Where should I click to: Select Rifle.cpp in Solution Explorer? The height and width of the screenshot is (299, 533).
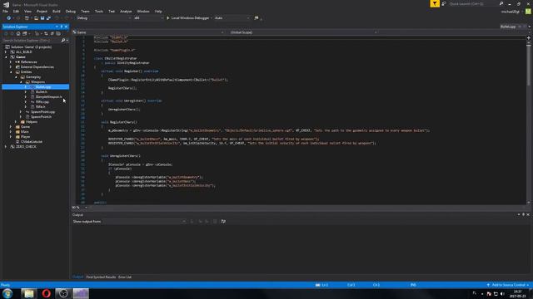pos(42,101)
